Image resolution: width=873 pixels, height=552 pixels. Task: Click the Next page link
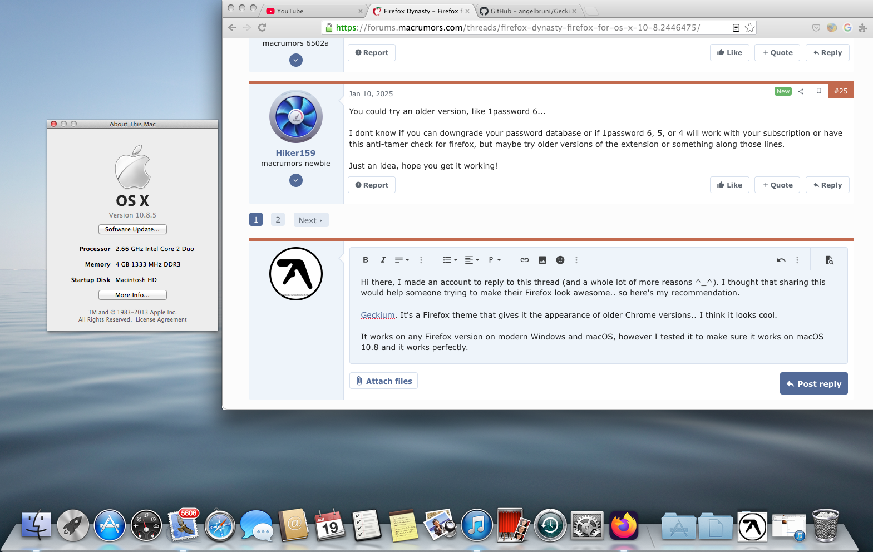(x=311, y=220)
